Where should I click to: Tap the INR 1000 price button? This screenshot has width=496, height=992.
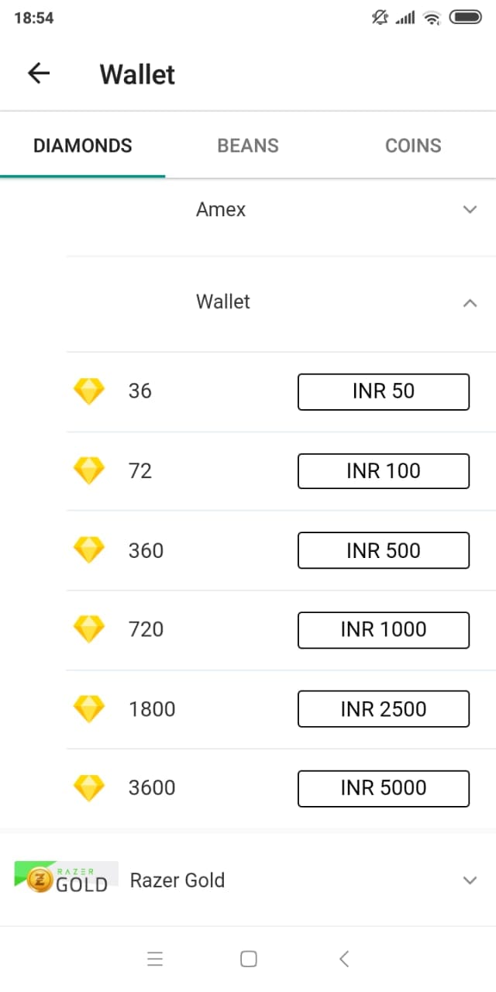click(384, 629)
